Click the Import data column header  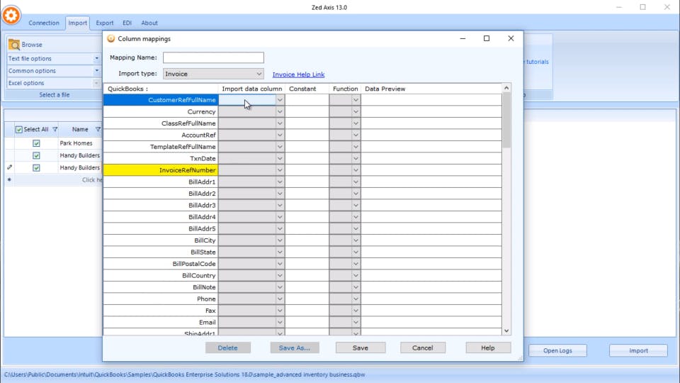(x=251, y=89)
